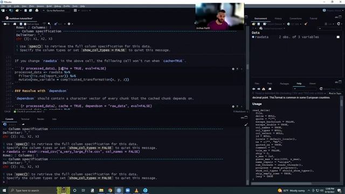Click the Environment search field
The image size is (345, 194).
tap(329, 29)
